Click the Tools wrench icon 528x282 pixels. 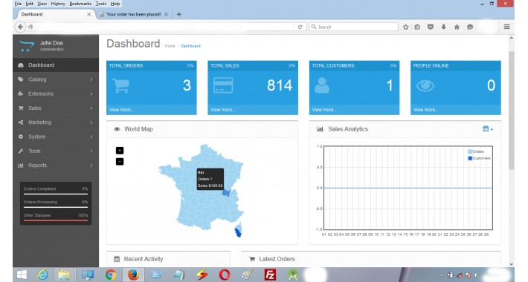(21, 151)
